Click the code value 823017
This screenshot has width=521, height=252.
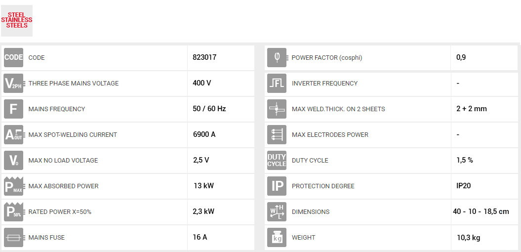[204, 57]
